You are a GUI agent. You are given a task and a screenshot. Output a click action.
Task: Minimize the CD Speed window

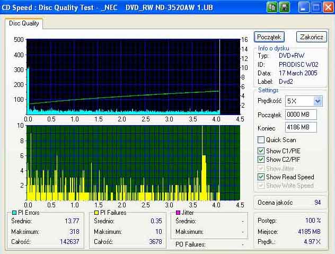303,7
